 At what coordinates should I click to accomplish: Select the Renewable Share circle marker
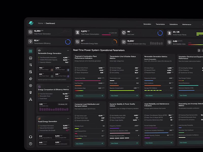pos(39,96)
